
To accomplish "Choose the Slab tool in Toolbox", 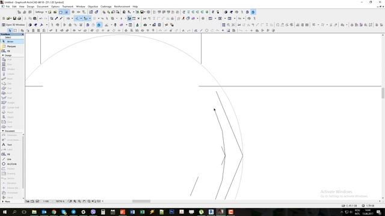I will 12,83.
